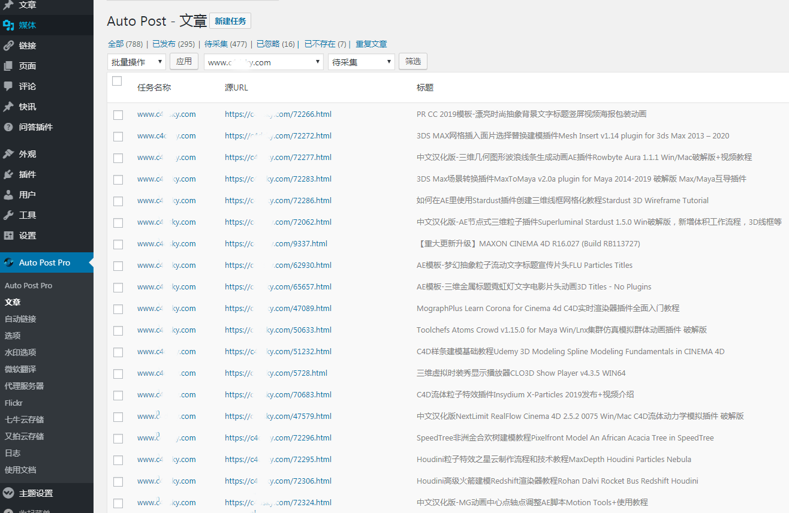Open 代理服务器 submenu item
789x513 pixels.
[x=24, y=386]
